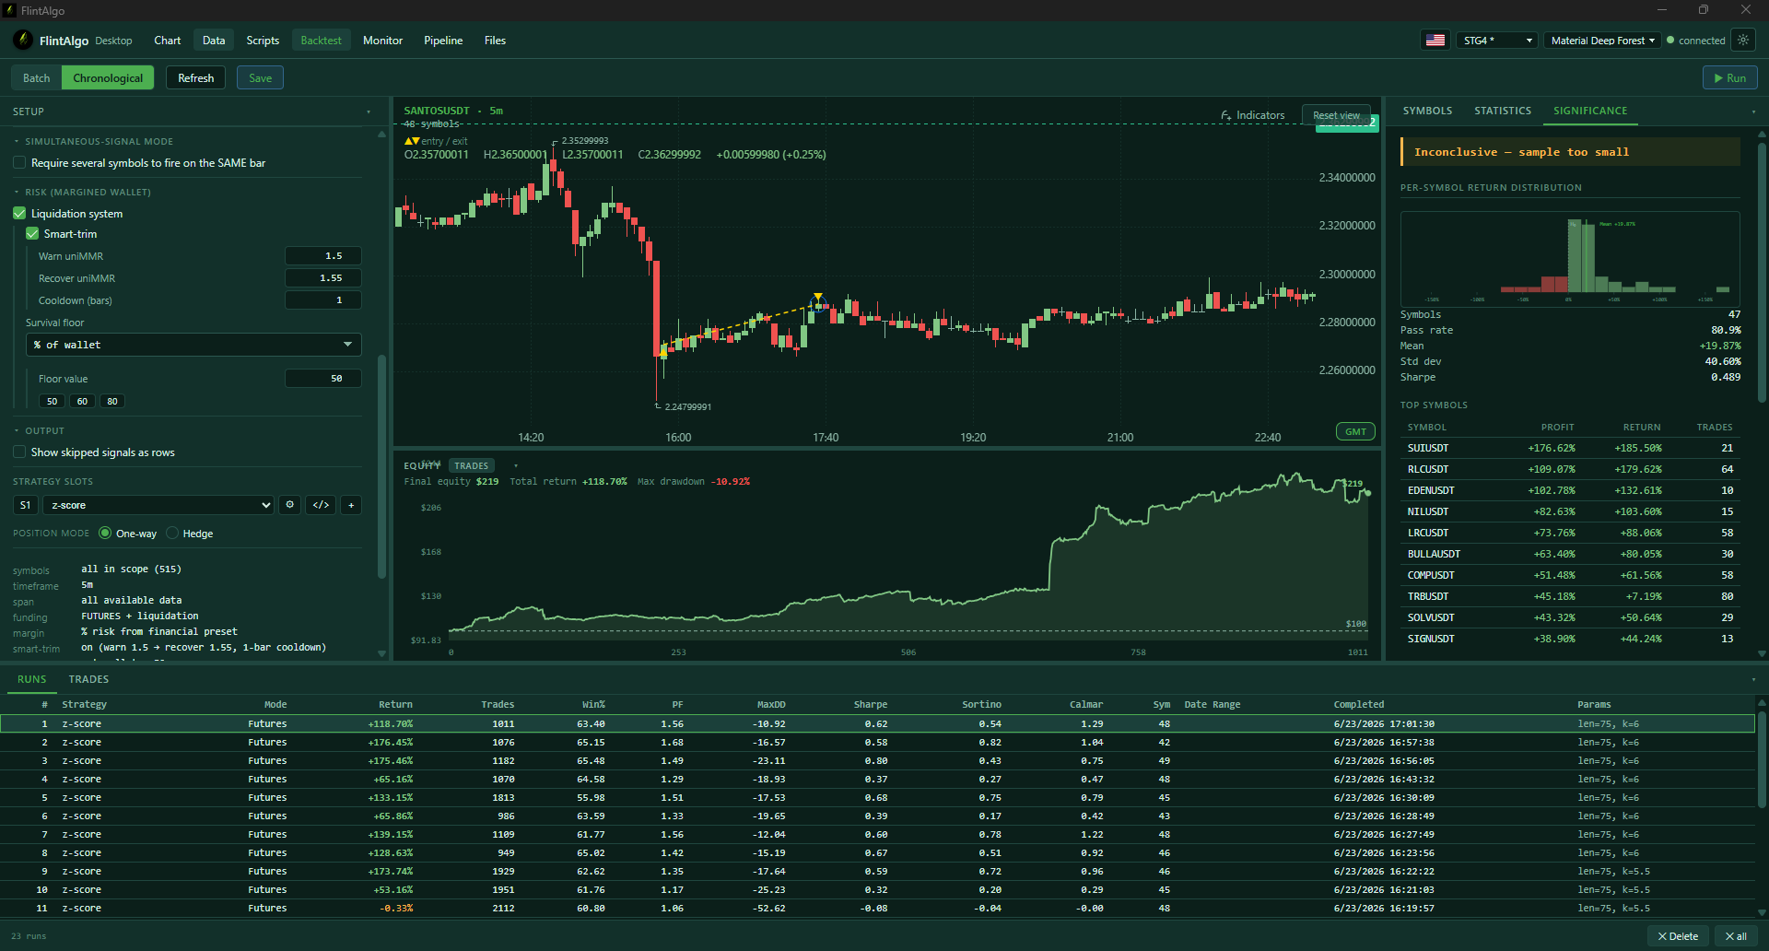1769x951 pixels.
Task: Collapse Simultaneous-Signal Mode section
Action: tap(17, 142)
